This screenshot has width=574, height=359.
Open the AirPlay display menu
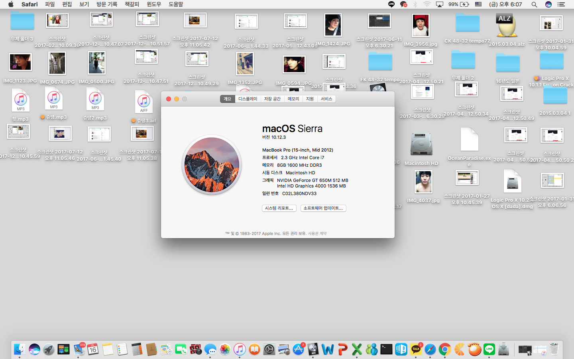point(440,4)
